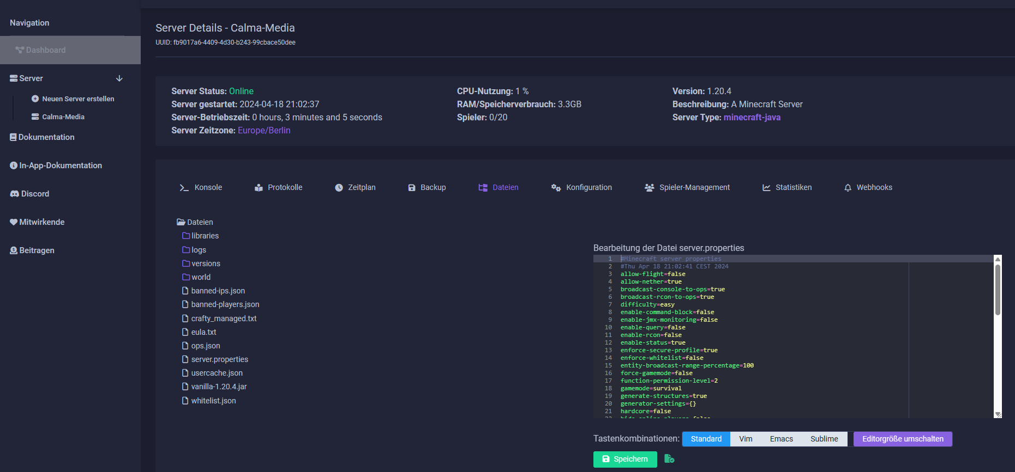Select Vim keybinding mode
The height and width of the screenshot is (472, 1015).
tap(746, 439)
